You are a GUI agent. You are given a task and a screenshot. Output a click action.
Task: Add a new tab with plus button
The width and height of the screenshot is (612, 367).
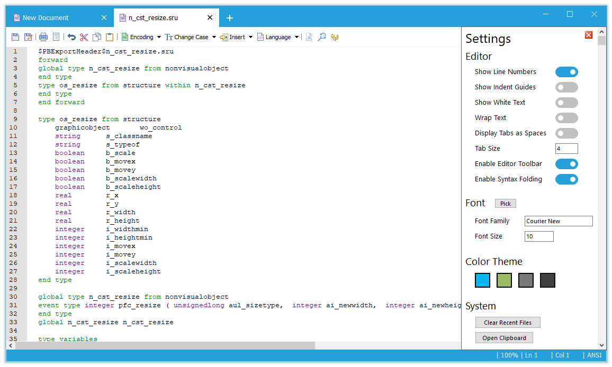(x=229, y=18)
